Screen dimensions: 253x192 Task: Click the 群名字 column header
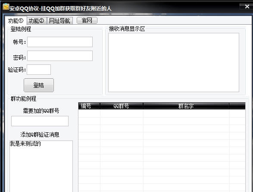(x=186, y=106)
